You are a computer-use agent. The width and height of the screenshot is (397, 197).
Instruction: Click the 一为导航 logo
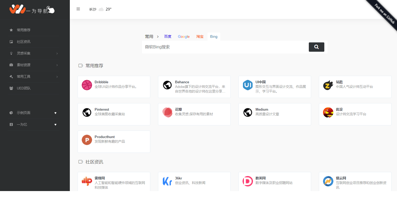point(32,10)
